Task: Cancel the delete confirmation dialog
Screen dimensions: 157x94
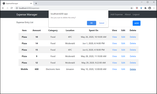Action: tap(102, 23)
